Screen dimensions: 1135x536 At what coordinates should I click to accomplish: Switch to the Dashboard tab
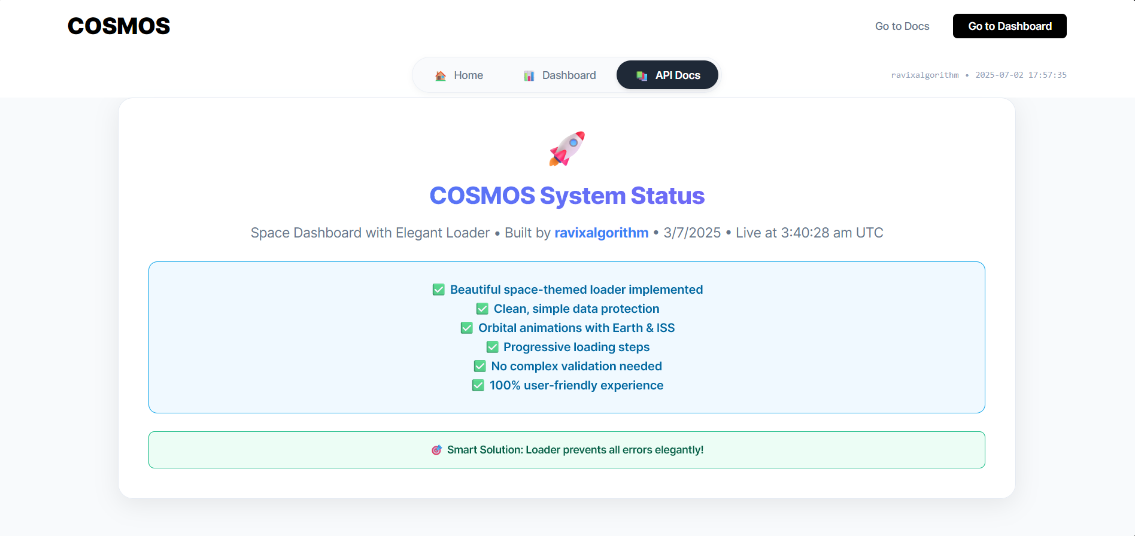(x=559, y=75)
